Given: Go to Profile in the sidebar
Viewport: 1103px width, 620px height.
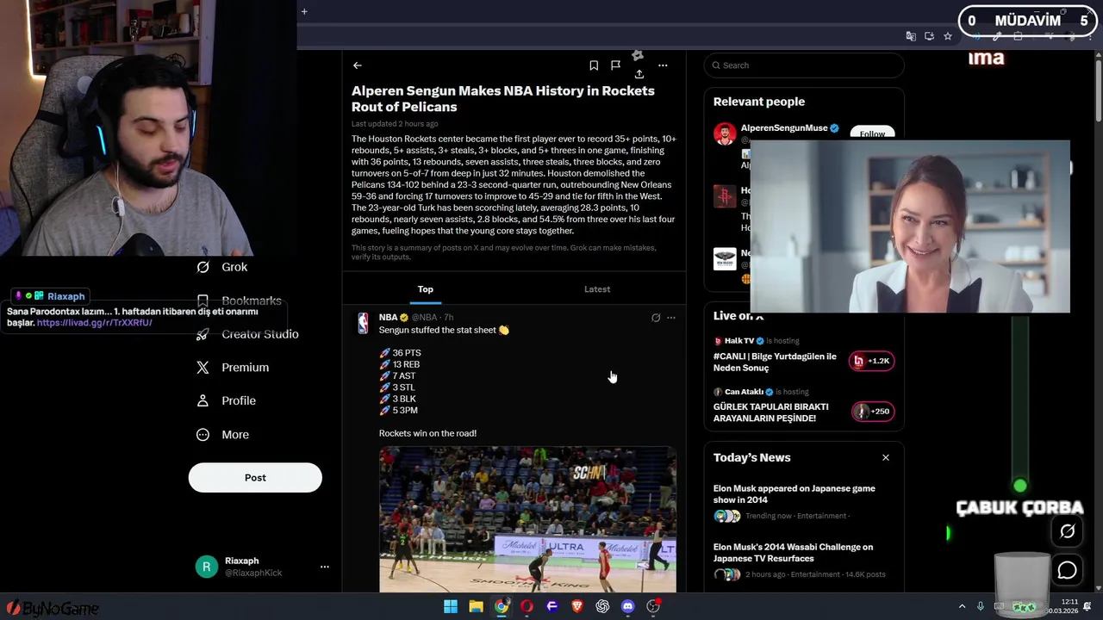Looking at the screenshot, I should point(227,401).
